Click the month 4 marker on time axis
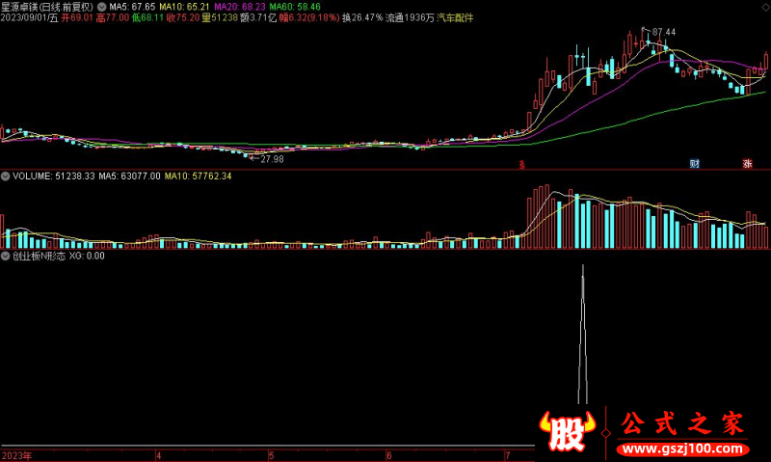Screen dimensions: 771x462 158,456
